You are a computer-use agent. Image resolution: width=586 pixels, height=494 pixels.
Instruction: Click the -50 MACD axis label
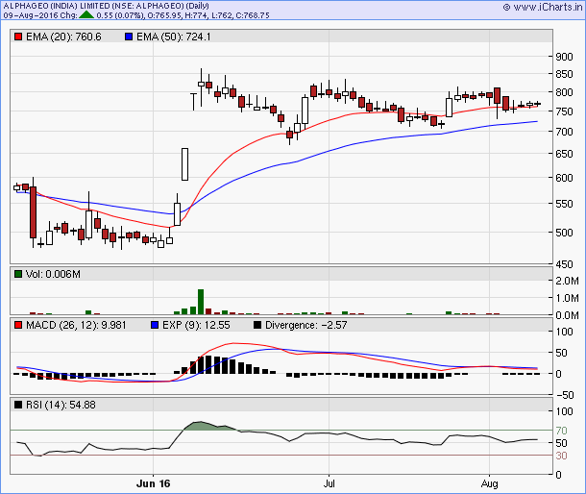[x=565, y=395]
